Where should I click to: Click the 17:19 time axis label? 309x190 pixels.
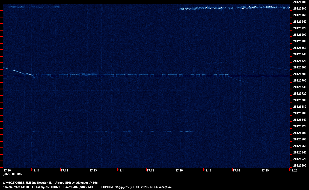point(265,170)
